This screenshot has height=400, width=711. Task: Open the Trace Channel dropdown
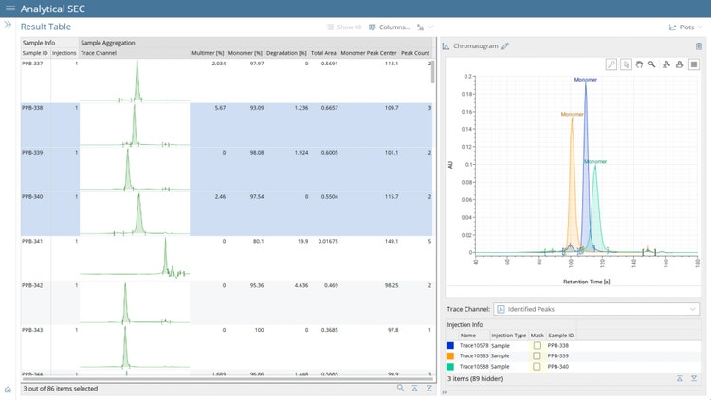(596, 309)
